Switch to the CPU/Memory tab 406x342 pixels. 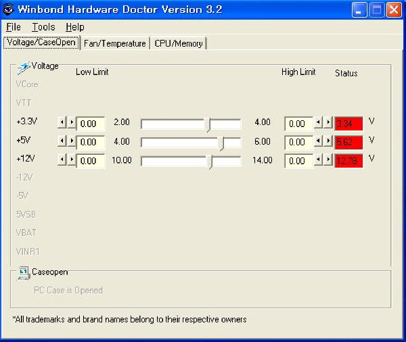(x=179, y=43)
